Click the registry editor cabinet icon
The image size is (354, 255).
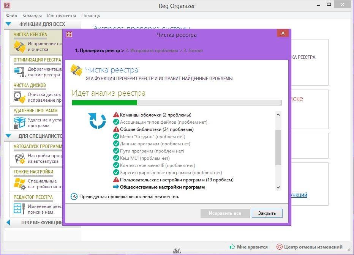(x=19, y=209)
